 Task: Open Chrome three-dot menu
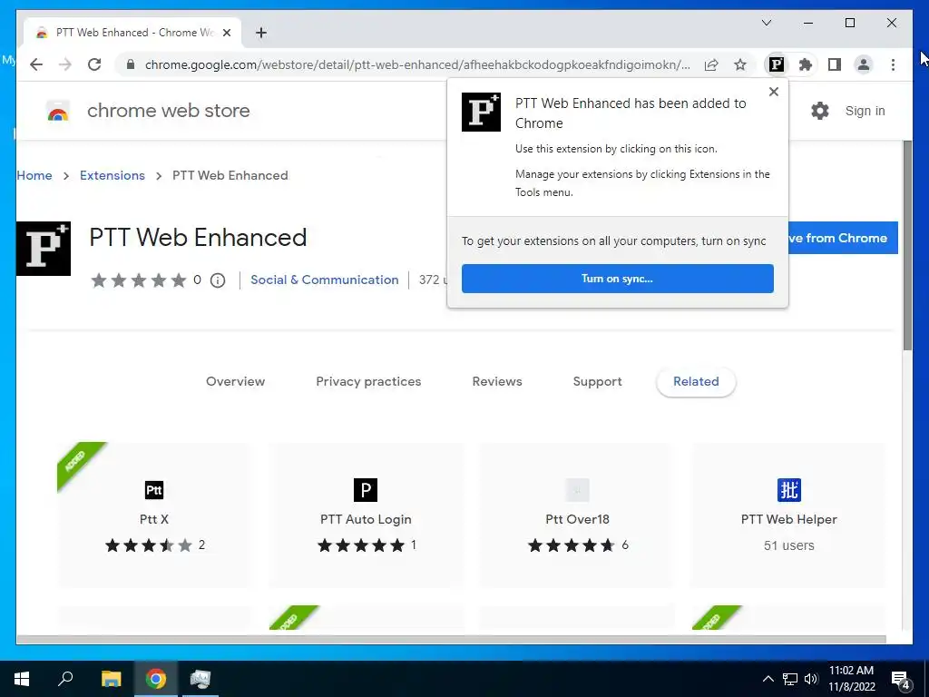[893, 64]
